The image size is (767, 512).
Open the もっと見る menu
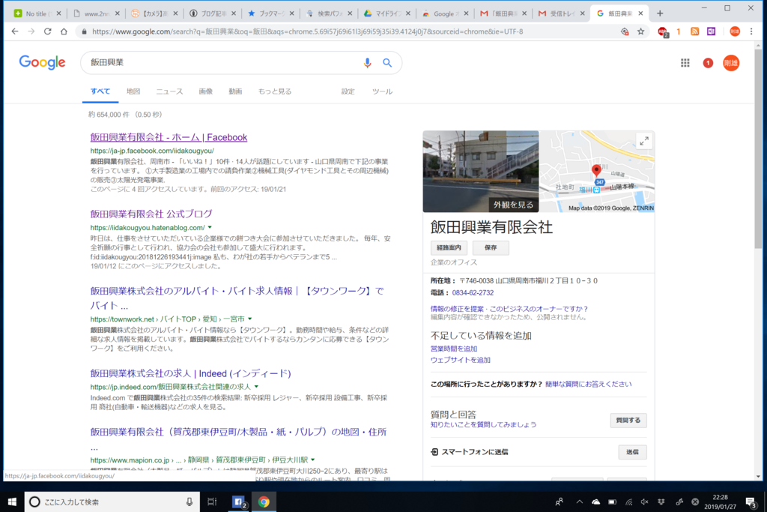tap(274, 91)
